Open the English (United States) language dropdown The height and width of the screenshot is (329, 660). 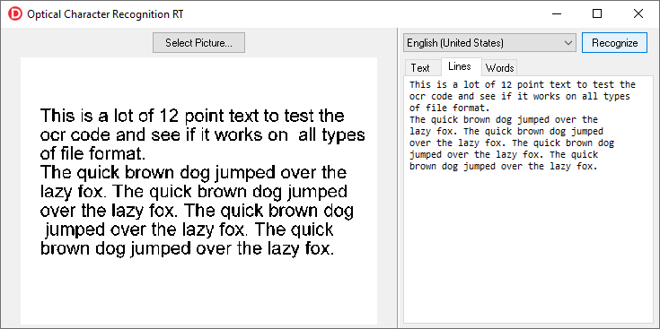(x=489, y=43)
